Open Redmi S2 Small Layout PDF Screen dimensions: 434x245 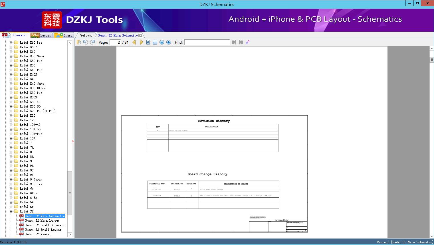(x=43, y=230)
